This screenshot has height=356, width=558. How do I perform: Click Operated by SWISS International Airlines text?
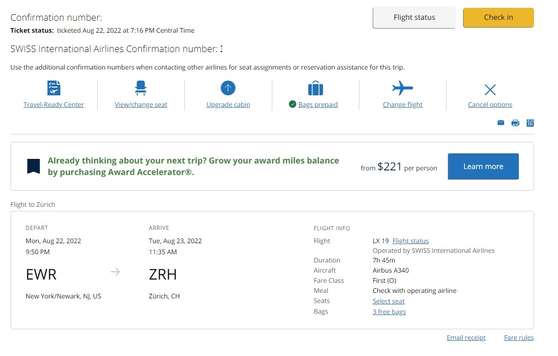coord(434,251)
